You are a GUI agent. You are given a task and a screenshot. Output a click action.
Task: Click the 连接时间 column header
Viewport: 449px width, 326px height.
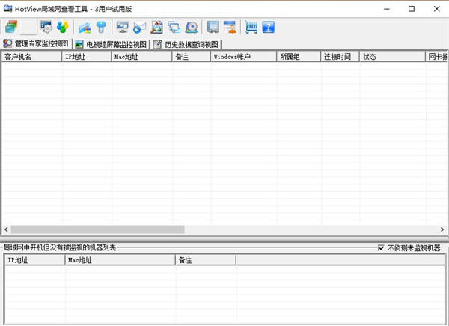pos(339,57)
